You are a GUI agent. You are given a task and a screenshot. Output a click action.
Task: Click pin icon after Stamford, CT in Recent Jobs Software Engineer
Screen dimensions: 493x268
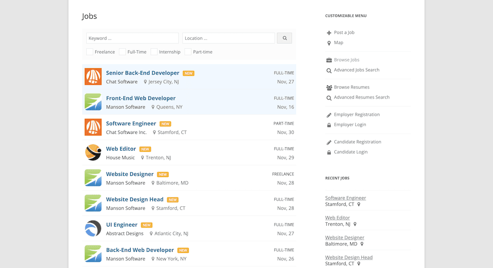[359, 204]
